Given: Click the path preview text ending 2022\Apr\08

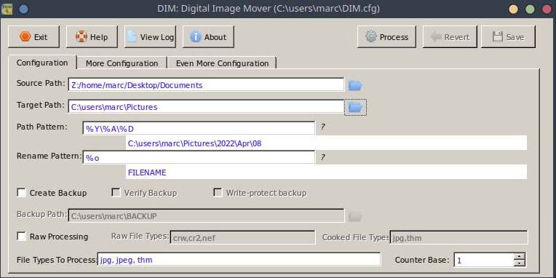Looking at the screenshot, I should click(x=194, y=143).
